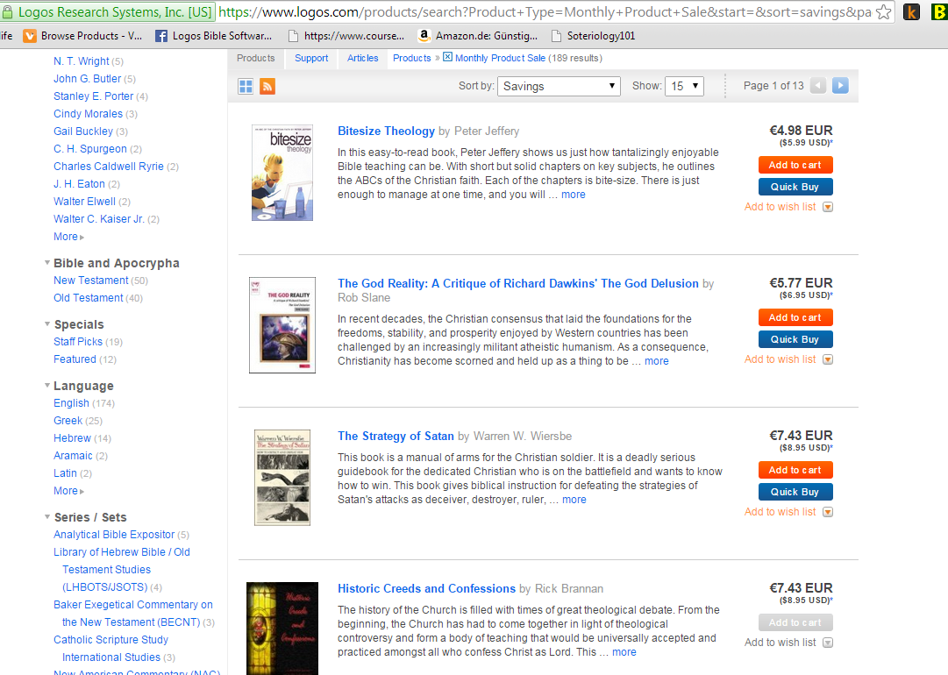948x675 pixels.
Task: Read more of Strategy of Satan description
Action: click(x=574, y=500)
